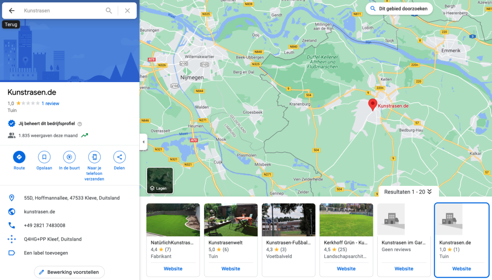This screenshot has width=492, height=280.
Task: Open the kunstrasen.de website entry
Action: tap(39, 212)
